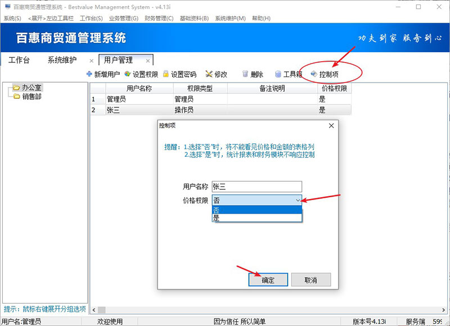This screenshot has height=326, width=450.
Task: Open the 业务管理(G) menu
Action: (x=123, y=19)
